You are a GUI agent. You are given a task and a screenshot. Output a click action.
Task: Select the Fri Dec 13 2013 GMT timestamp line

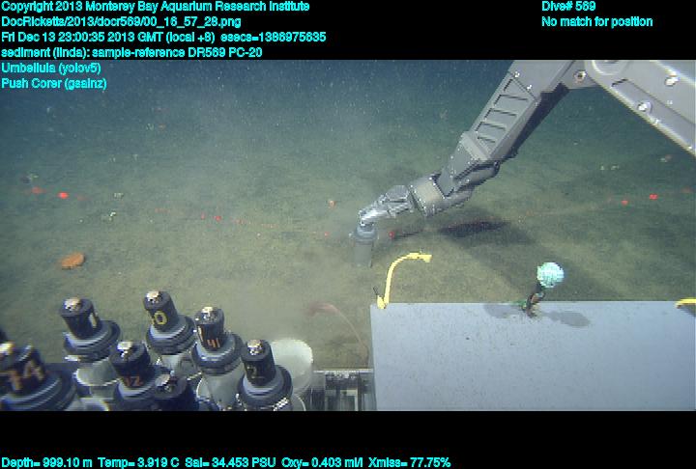click(x=164, y=37)
